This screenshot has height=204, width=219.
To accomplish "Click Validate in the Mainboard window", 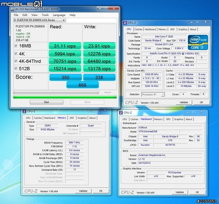I will 179,192.
